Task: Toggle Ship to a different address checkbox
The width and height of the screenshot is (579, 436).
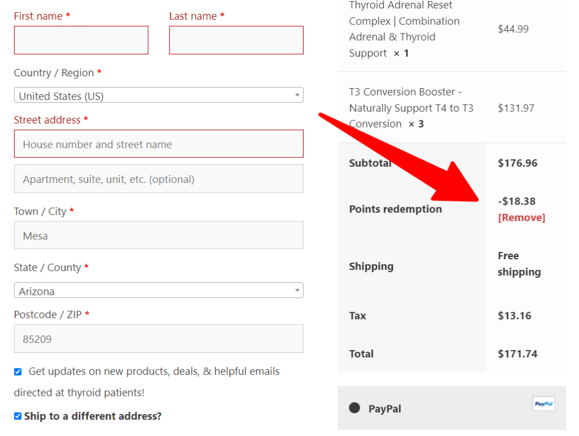Action: pyautogui.click(x=18, y=416)
